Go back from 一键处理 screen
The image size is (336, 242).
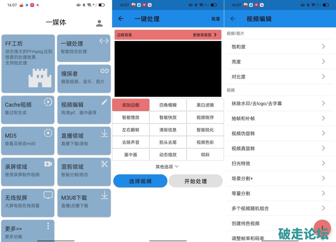point(121,19)
